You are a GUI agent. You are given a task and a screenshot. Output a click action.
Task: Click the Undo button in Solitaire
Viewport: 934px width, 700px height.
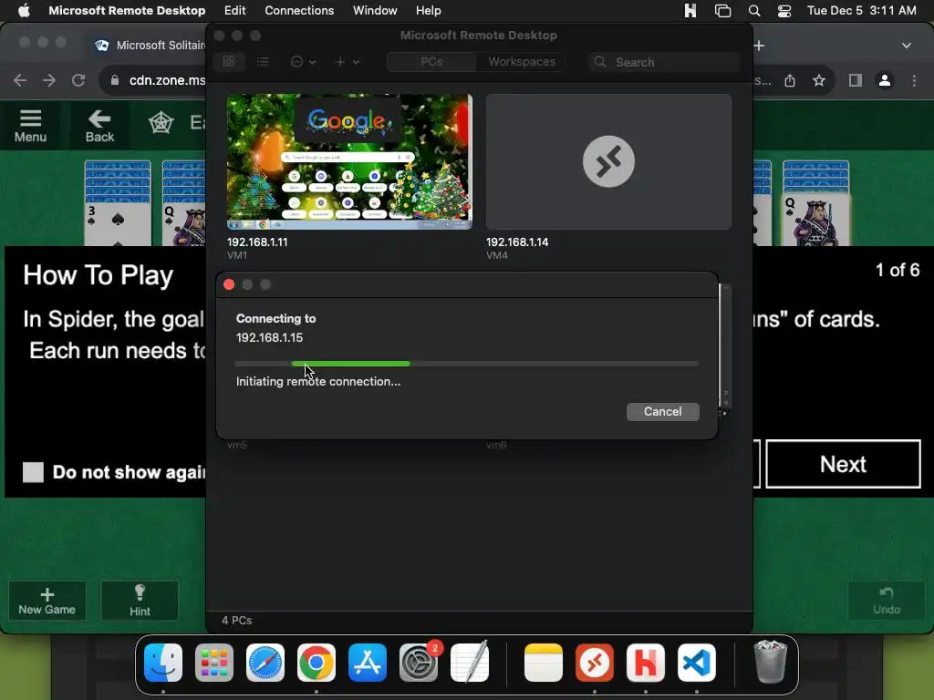coord(887,601)
